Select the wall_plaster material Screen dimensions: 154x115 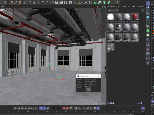point(135,27)
